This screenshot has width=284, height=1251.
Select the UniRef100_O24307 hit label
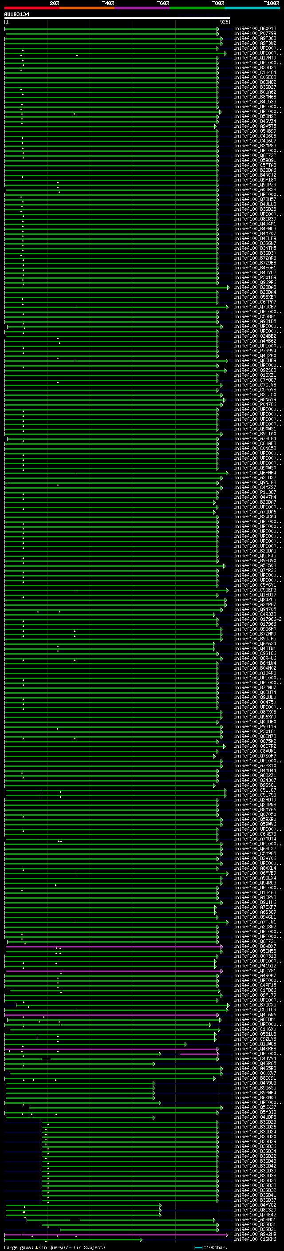255,781
